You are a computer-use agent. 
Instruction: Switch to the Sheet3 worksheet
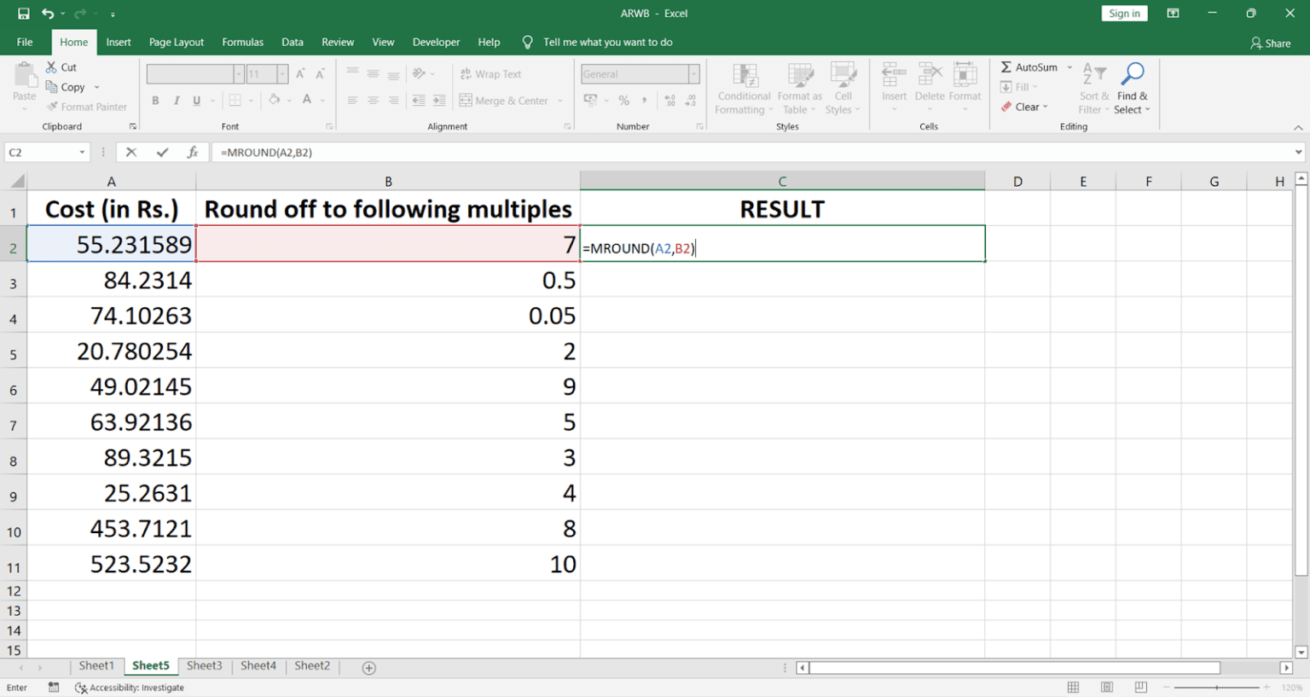(204, 665)
